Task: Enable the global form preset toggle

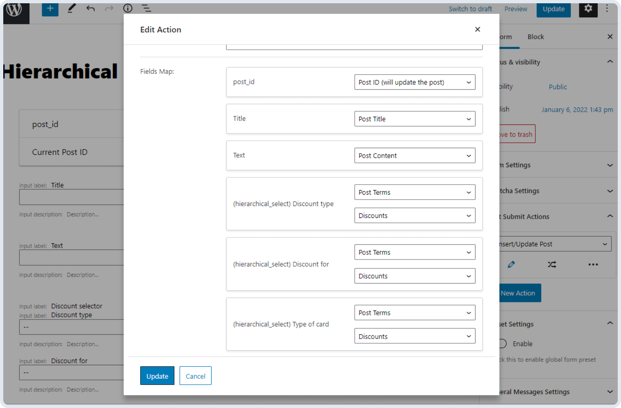Action: (501, 344)
